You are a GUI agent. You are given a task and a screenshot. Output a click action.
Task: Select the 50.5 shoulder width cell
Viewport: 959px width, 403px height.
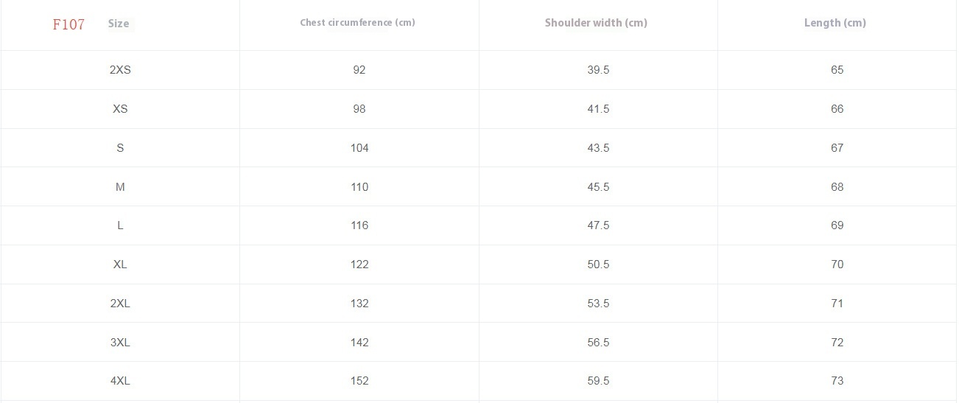(x=598, y=264)
